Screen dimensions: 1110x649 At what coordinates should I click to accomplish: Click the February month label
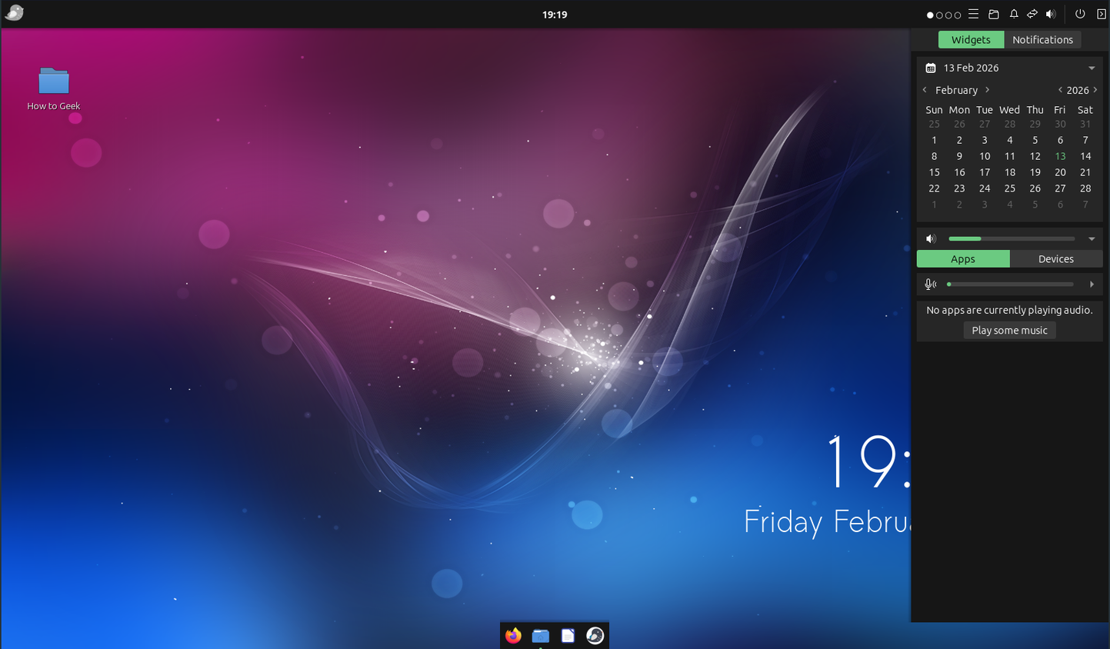click(956, 90)
